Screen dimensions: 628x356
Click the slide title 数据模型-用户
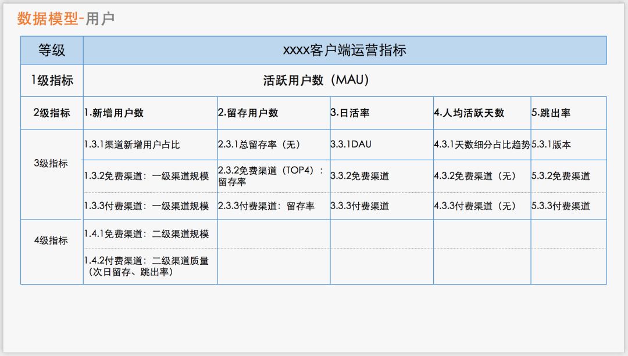(66, 19)
